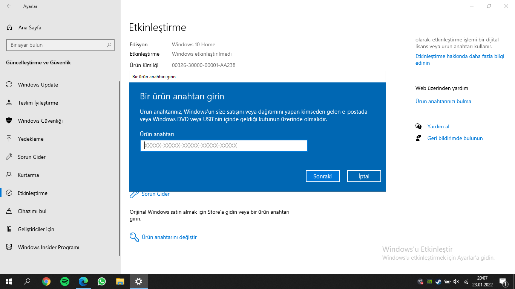The width and height of the screenshot is (515, 289).
Task: Navigate to Kurtarma section
Action: click(28, 175)
